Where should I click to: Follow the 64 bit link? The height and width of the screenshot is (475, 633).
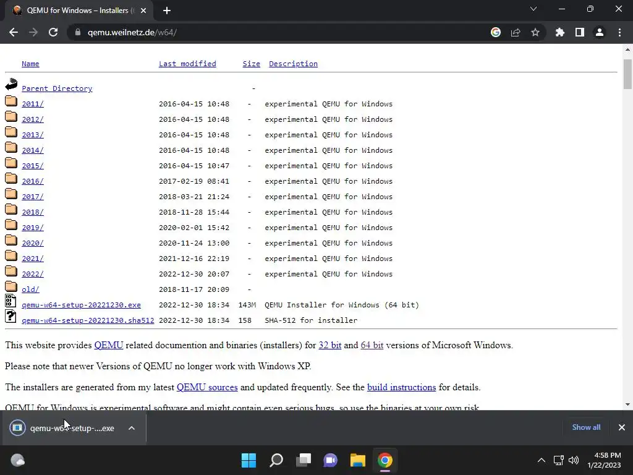[372, 345]
